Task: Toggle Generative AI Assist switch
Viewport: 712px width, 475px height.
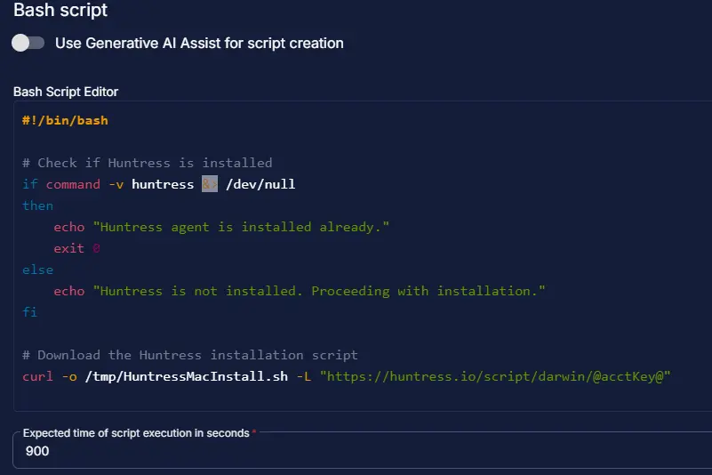Action: 28,44
